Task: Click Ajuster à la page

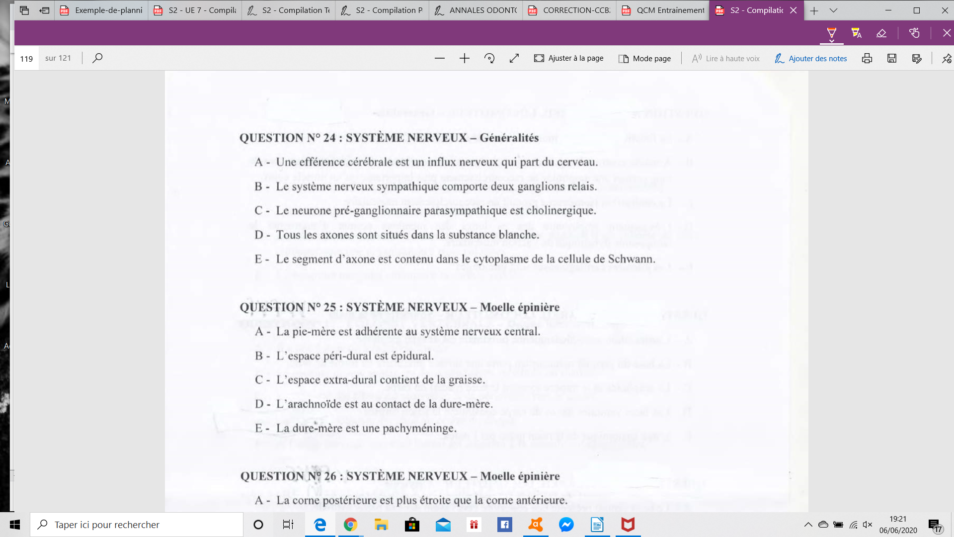Action: point(569,58)
